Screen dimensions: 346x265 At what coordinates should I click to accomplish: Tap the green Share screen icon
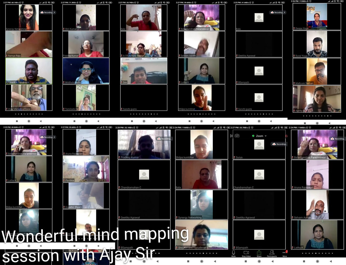pos(259,253)
